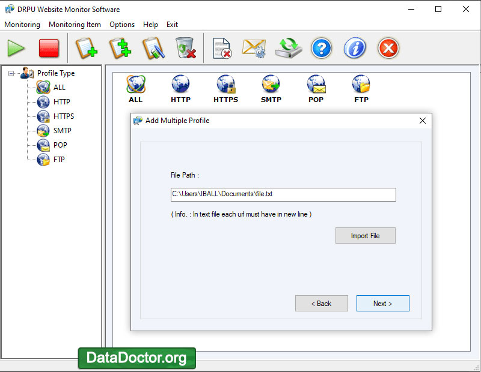Open the edit profile toolbar icon
The image size is (481, 372).
(153, 49)
